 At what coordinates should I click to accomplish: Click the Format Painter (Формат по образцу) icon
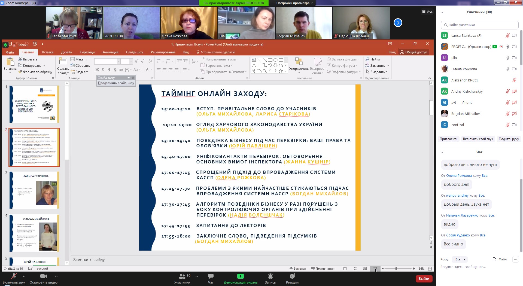(x=20, y=72)
